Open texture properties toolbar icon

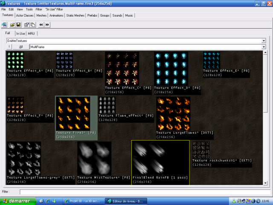pyautogui.click(x=26, y=25)
